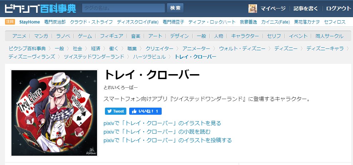
Task: Open the クリエイター breadcrumb link
Action: 160,48
